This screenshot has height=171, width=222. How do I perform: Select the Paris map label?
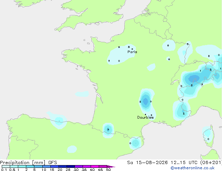(132, 52)
